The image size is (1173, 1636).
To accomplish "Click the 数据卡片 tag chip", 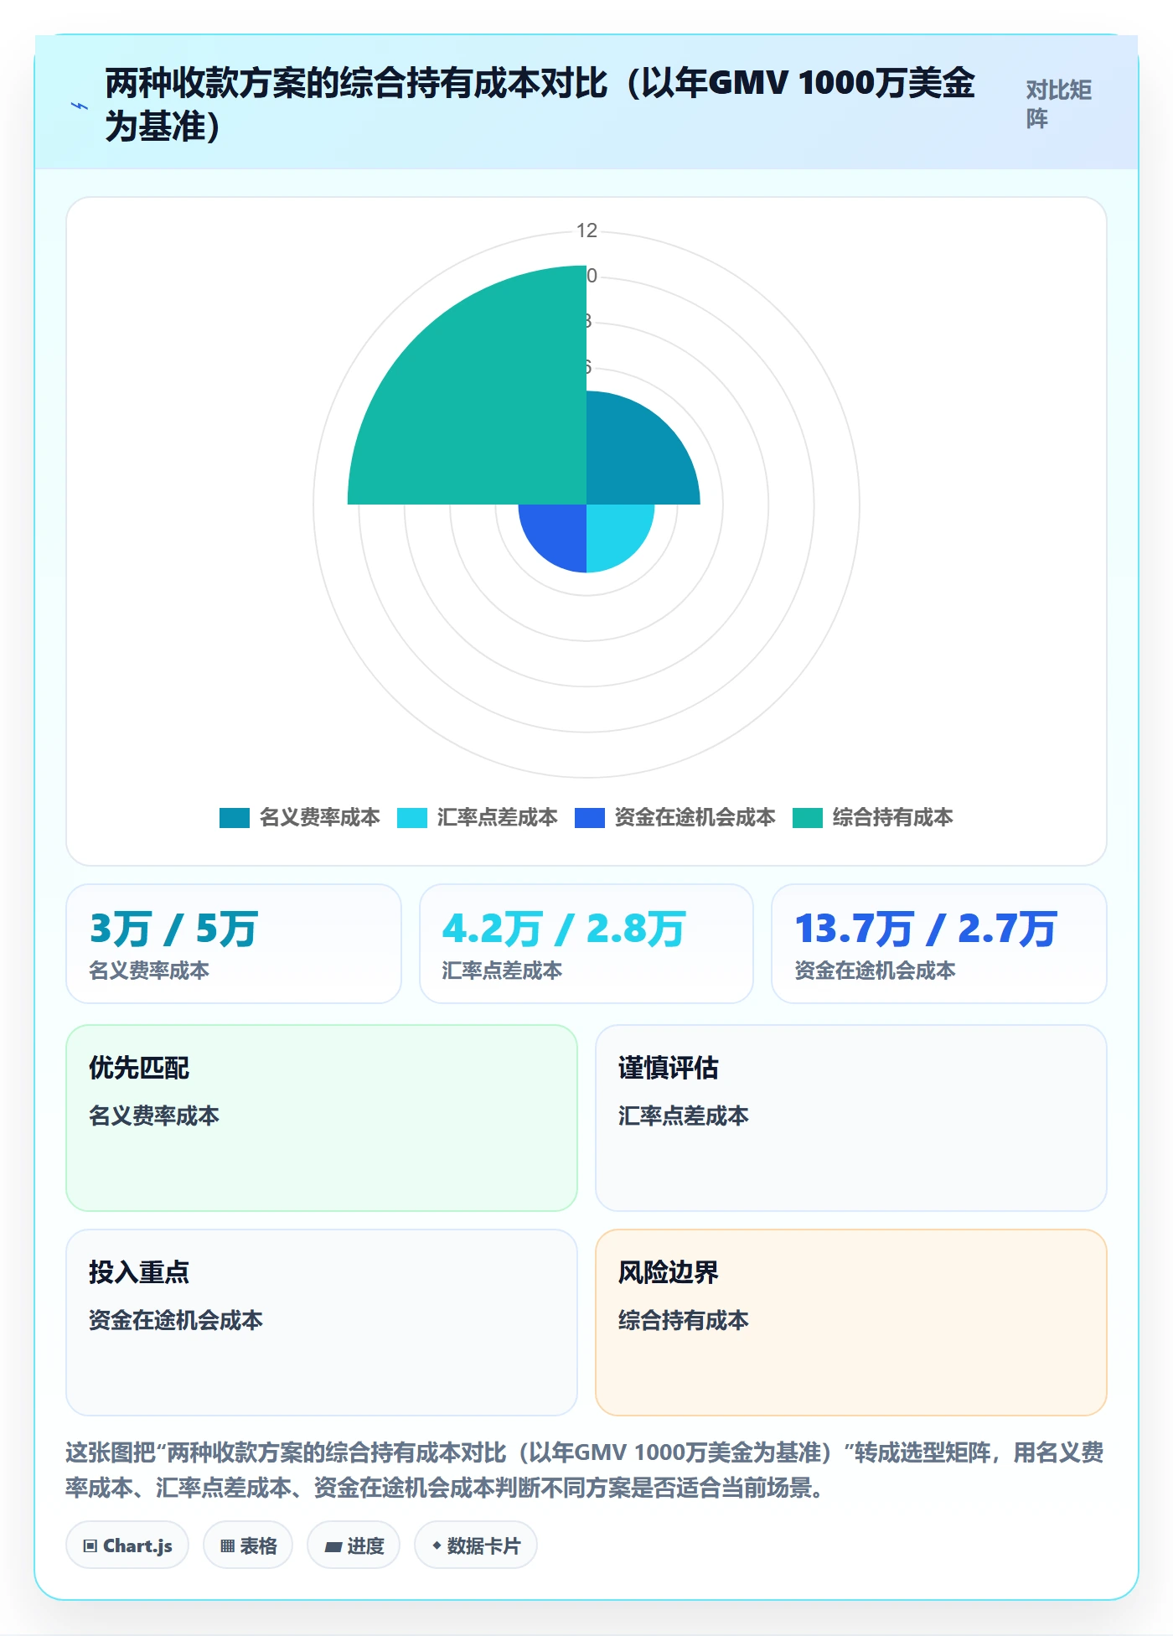I will click(476, 1545).
